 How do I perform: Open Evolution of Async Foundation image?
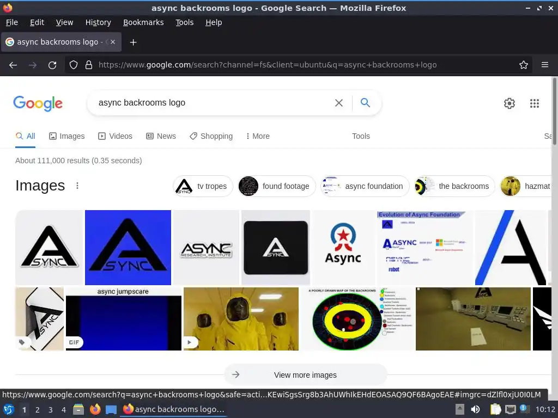click(425, 248)
